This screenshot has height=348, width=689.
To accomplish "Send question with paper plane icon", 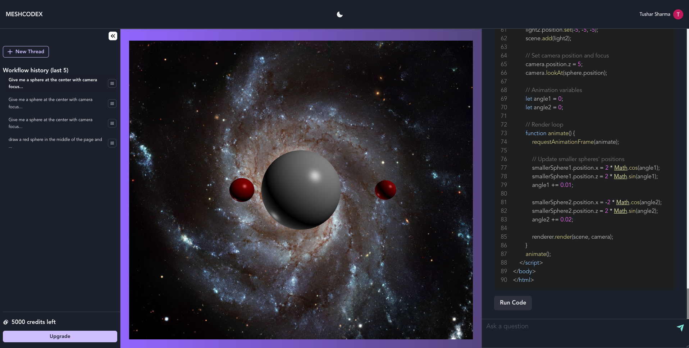I will 680,327.
